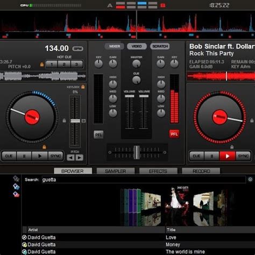The image size is (255, 255).
Task: Switch to the SCRATCH panel
Action: click(160, 46)
